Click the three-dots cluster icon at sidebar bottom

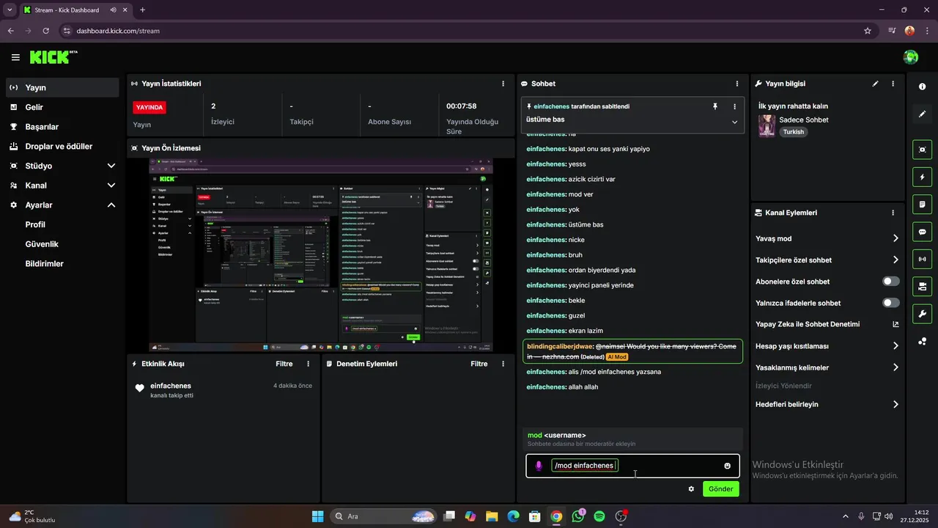coord(922,341)
